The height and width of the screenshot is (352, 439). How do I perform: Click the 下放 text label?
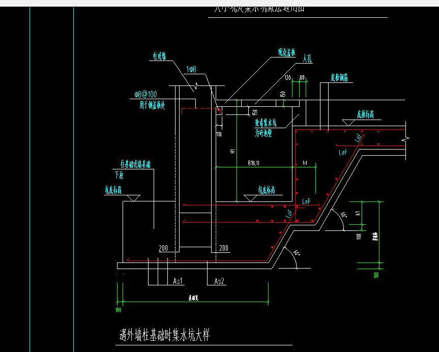click(x=119, y=175)
